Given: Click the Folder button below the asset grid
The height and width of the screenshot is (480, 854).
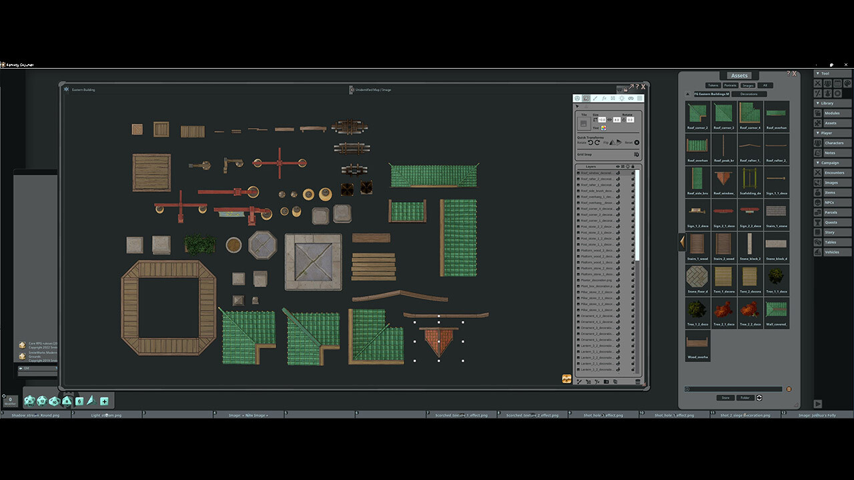Looking at the screenshot, I should [x=745, y=398].
